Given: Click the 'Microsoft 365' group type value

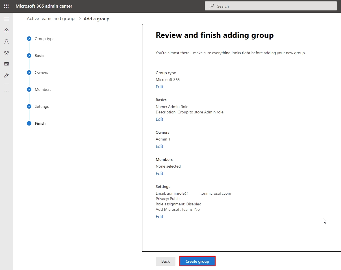Looking at the screenshot, I should 168,80.
